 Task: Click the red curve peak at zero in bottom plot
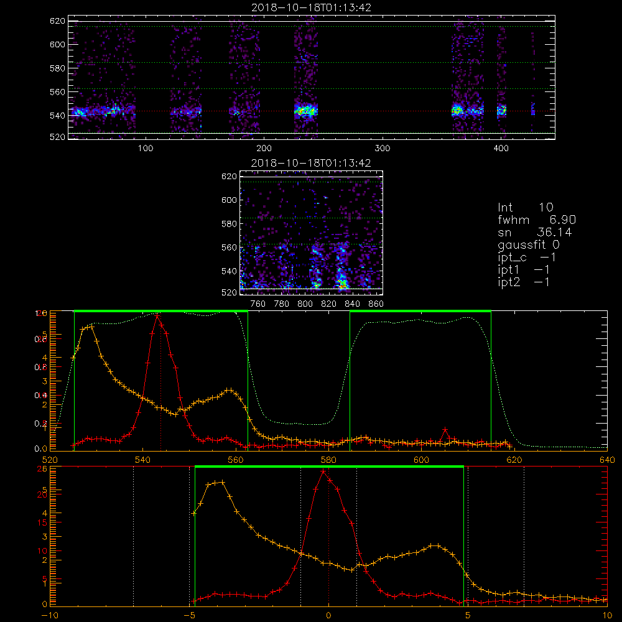click(323, 471)
